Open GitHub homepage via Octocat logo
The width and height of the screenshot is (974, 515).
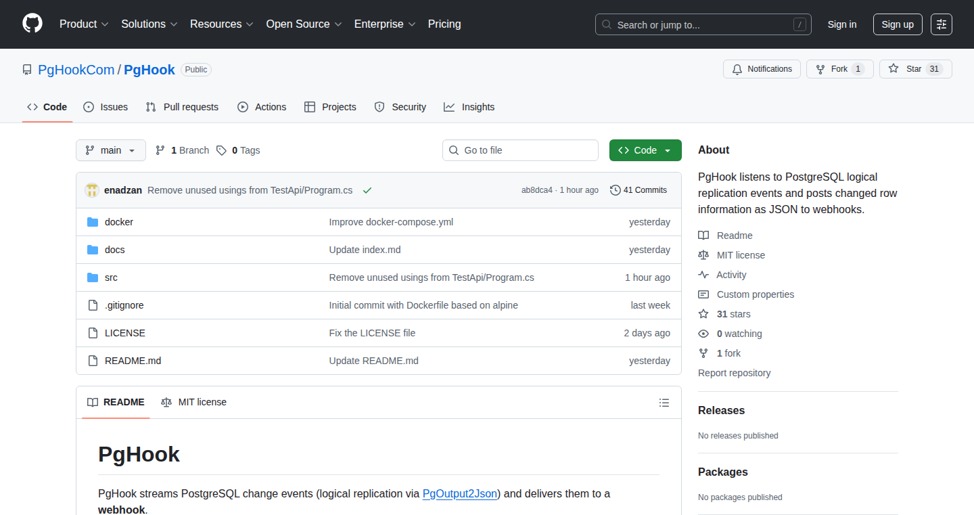coord(32,24)
